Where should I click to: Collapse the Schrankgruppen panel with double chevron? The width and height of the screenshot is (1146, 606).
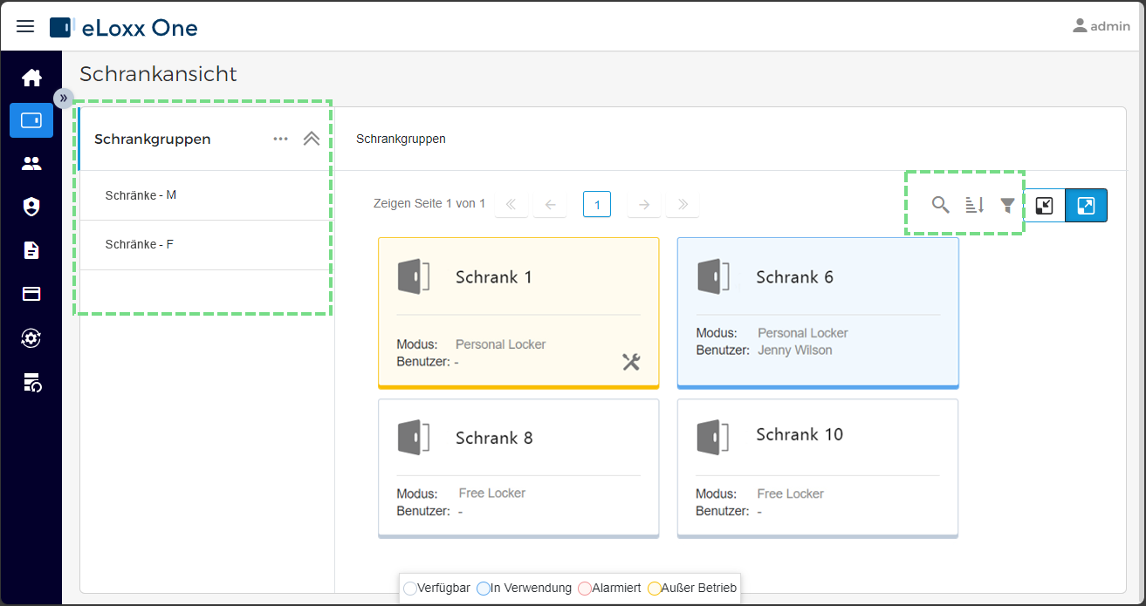pyautogui.click(x=312, y=139)
